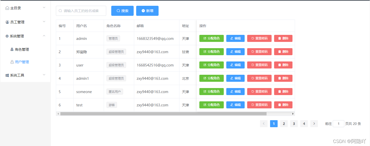Click 重置密码 for the test row

259,105
